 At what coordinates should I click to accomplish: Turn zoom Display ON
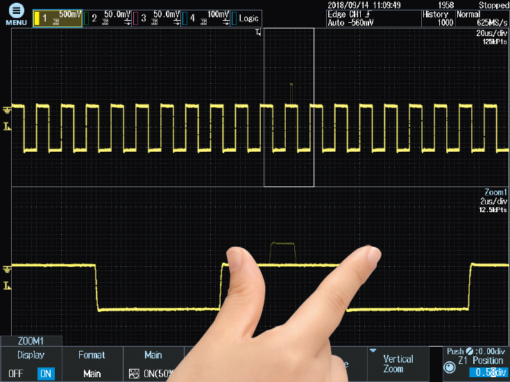pos(46,374)
